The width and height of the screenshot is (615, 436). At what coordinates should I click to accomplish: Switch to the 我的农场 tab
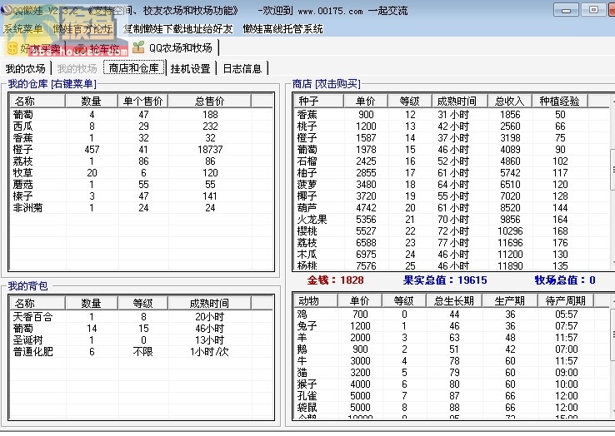[26, 68]
